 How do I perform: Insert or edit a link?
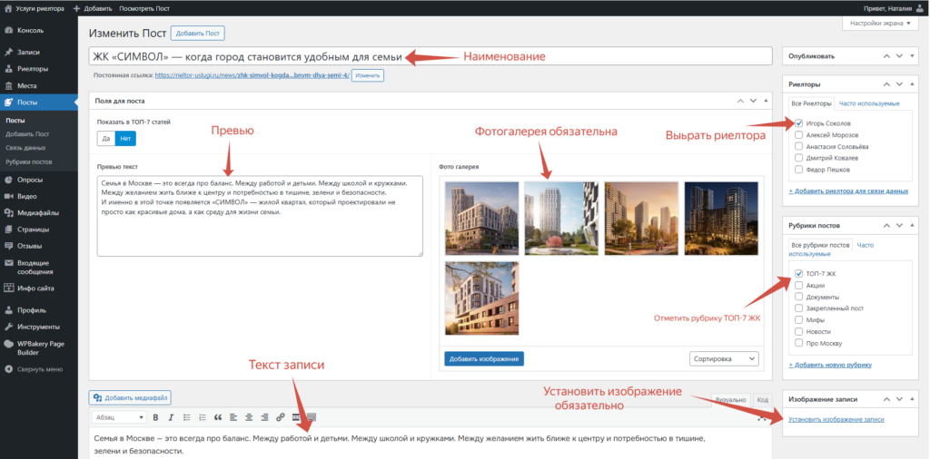pos(281,417)
